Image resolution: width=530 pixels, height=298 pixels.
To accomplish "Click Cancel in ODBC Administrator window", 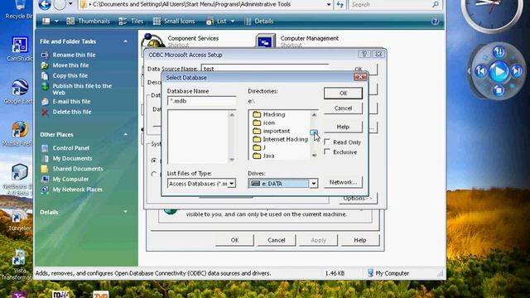I will click(276, 240).
